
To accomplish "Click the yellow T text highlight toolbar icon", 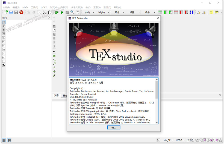I will click(211, 12).
